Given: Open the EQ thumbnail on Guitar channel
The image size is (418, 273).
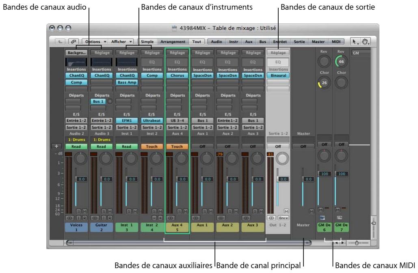Looking at the screenshot, I should coord(102,62).
